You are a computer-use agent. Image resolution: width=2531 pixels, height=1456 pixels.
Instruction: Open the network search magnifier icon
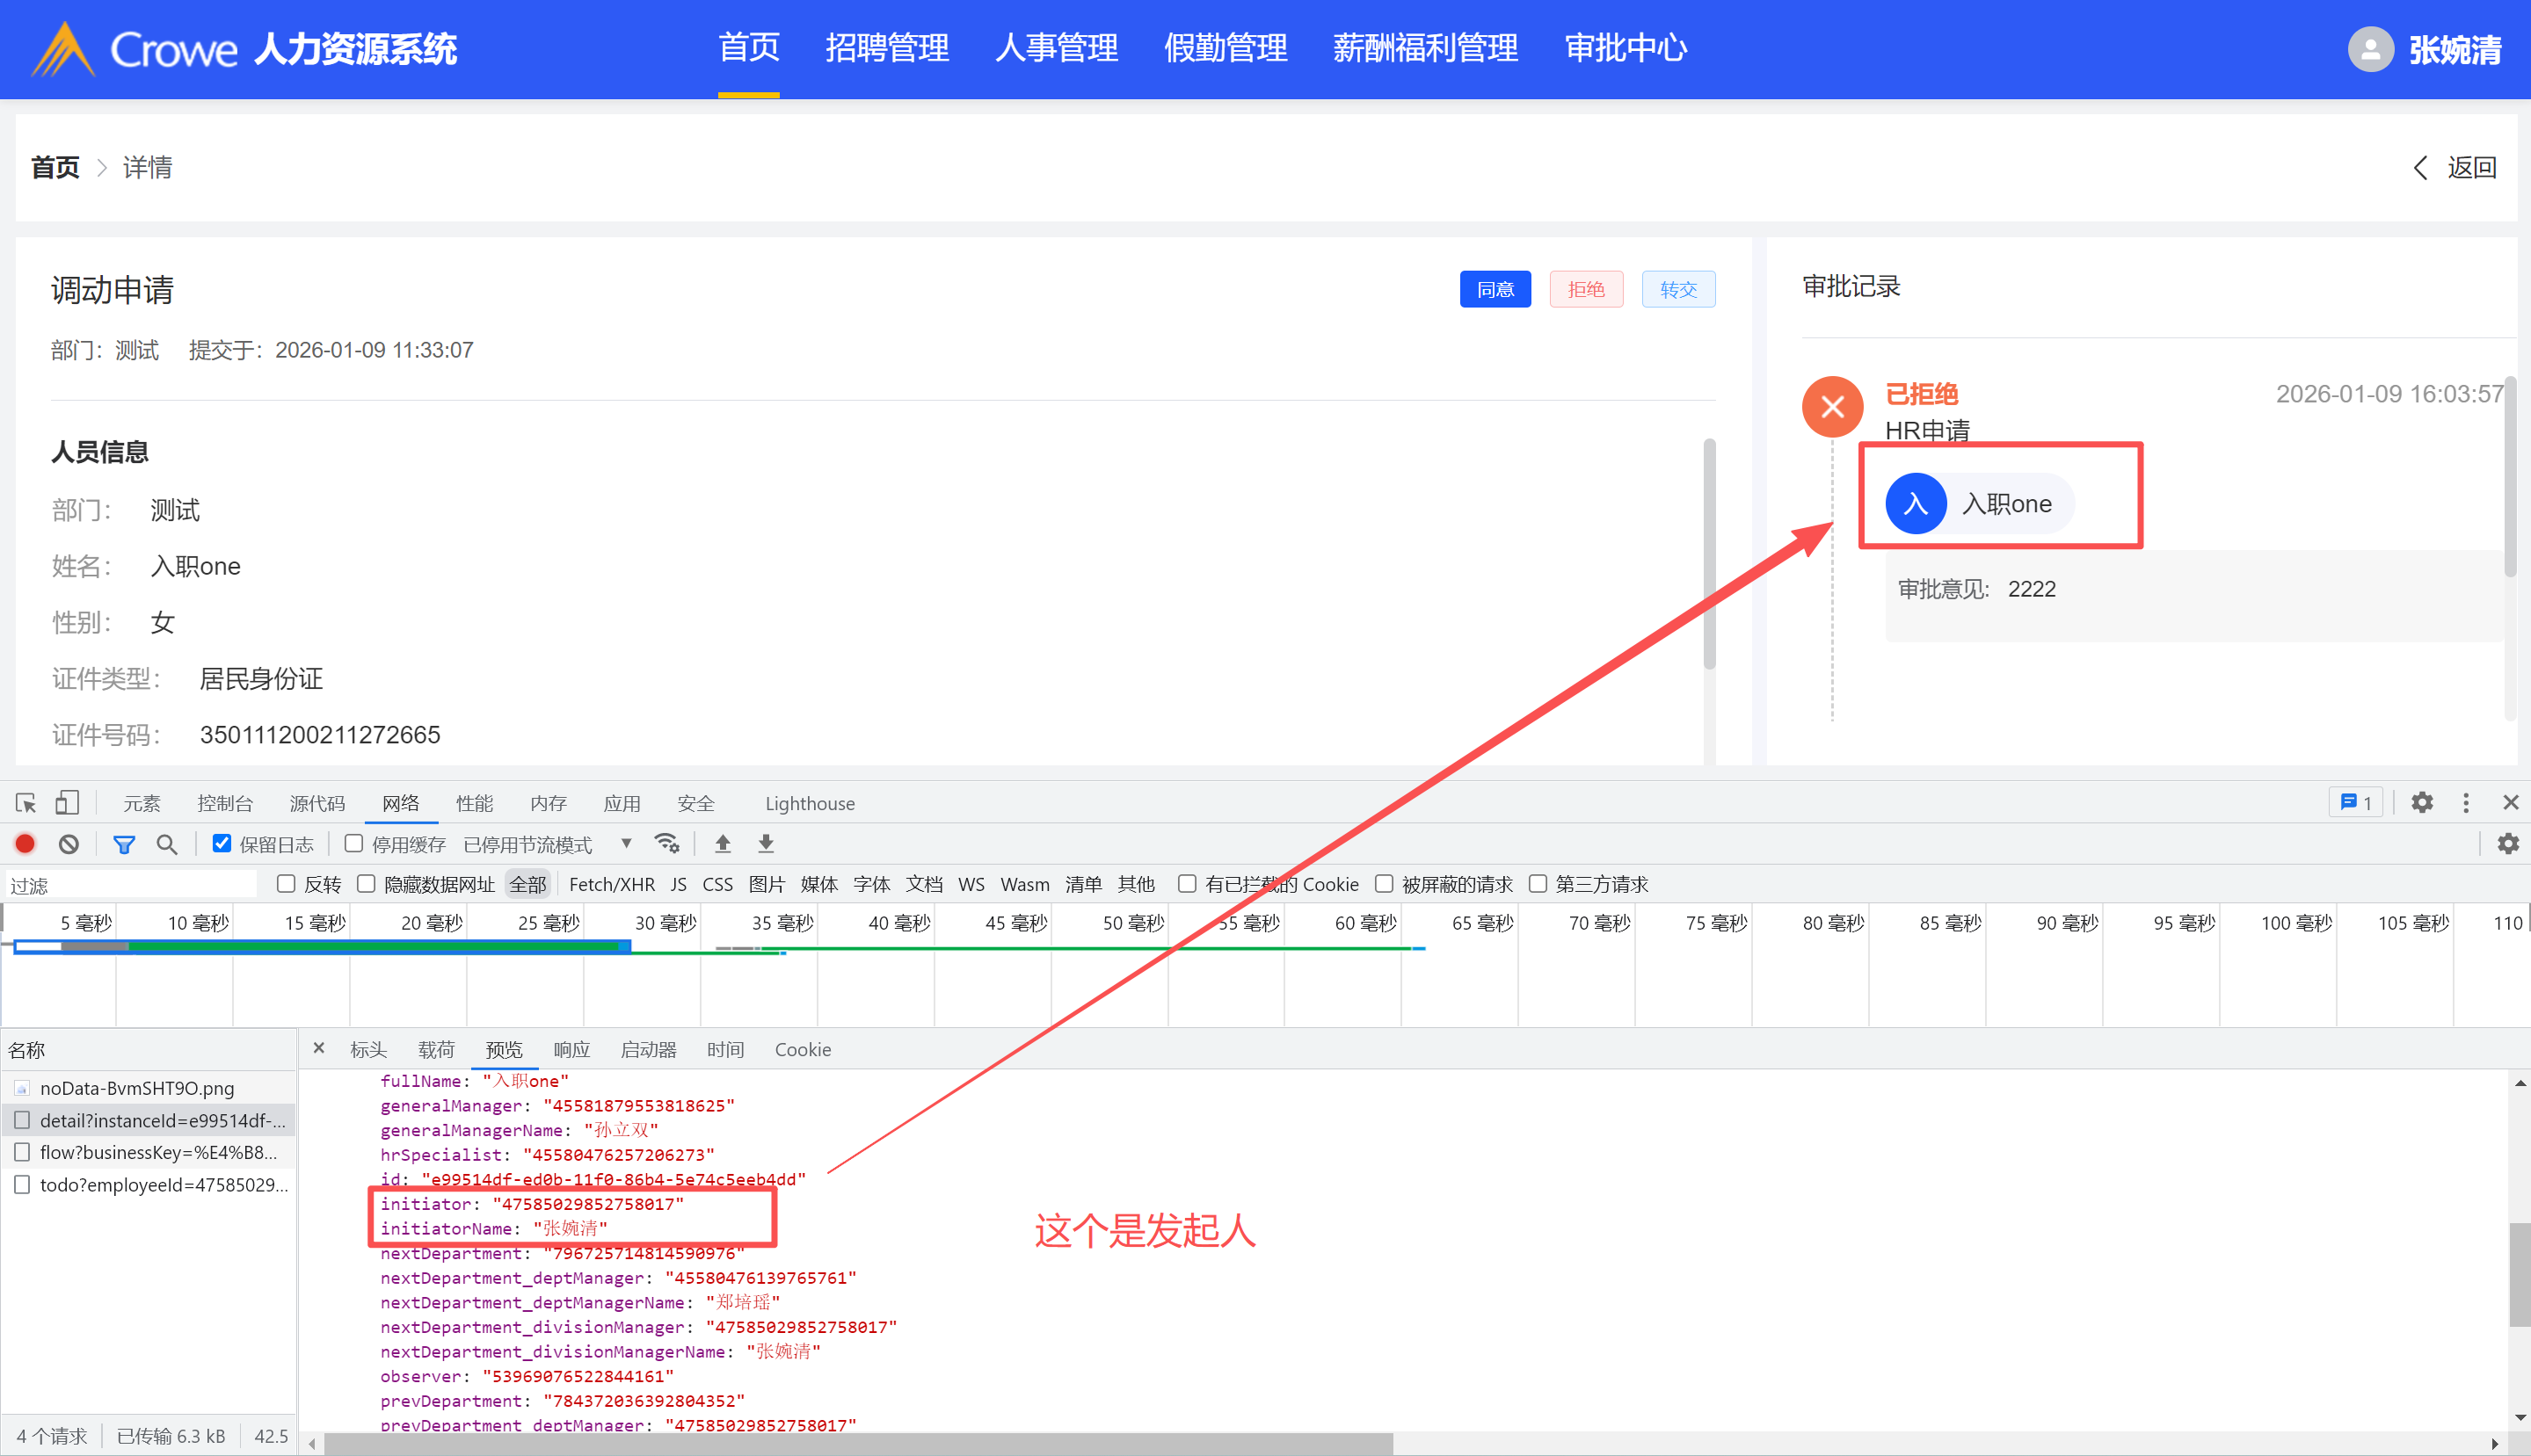click(167, 844)
